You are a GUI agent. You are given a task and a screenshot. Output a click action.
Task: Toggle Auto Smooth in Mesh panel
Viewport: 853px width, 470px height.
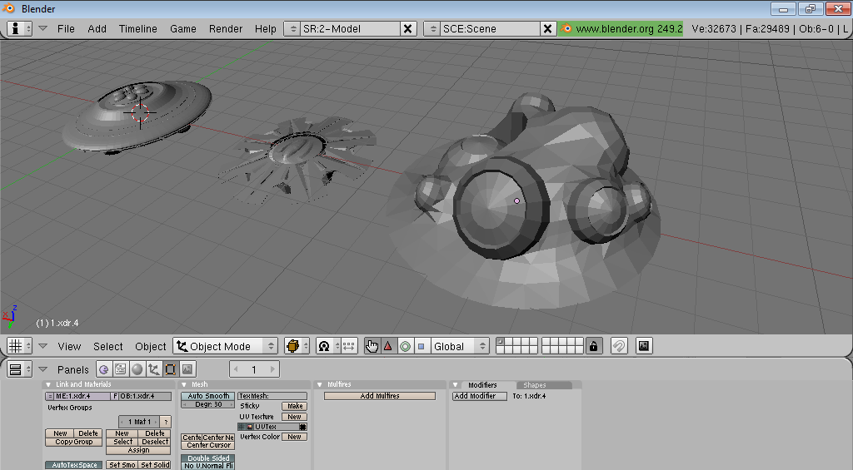click(x=207, y=396)
